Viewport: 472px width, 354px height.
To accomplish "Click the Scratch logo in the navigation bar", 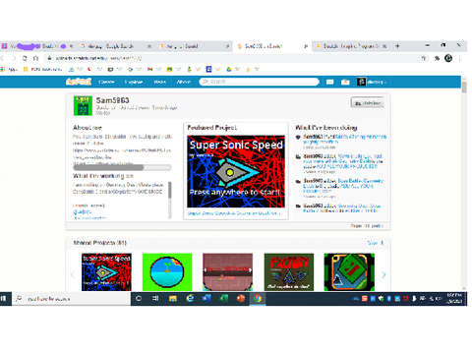I will pos(79,82).
